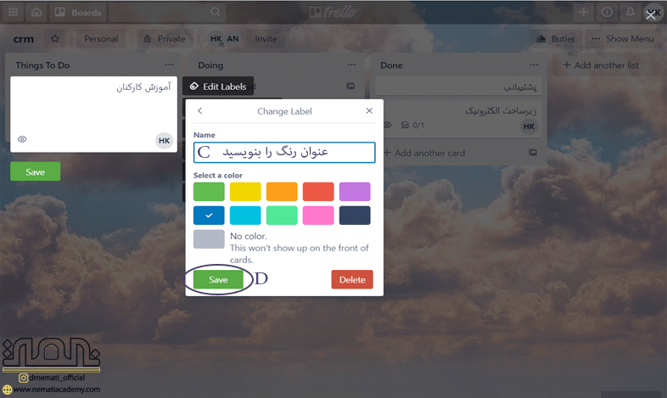Close the Change Label popup
Screen dimensions: 667x398
click(369, 111)
